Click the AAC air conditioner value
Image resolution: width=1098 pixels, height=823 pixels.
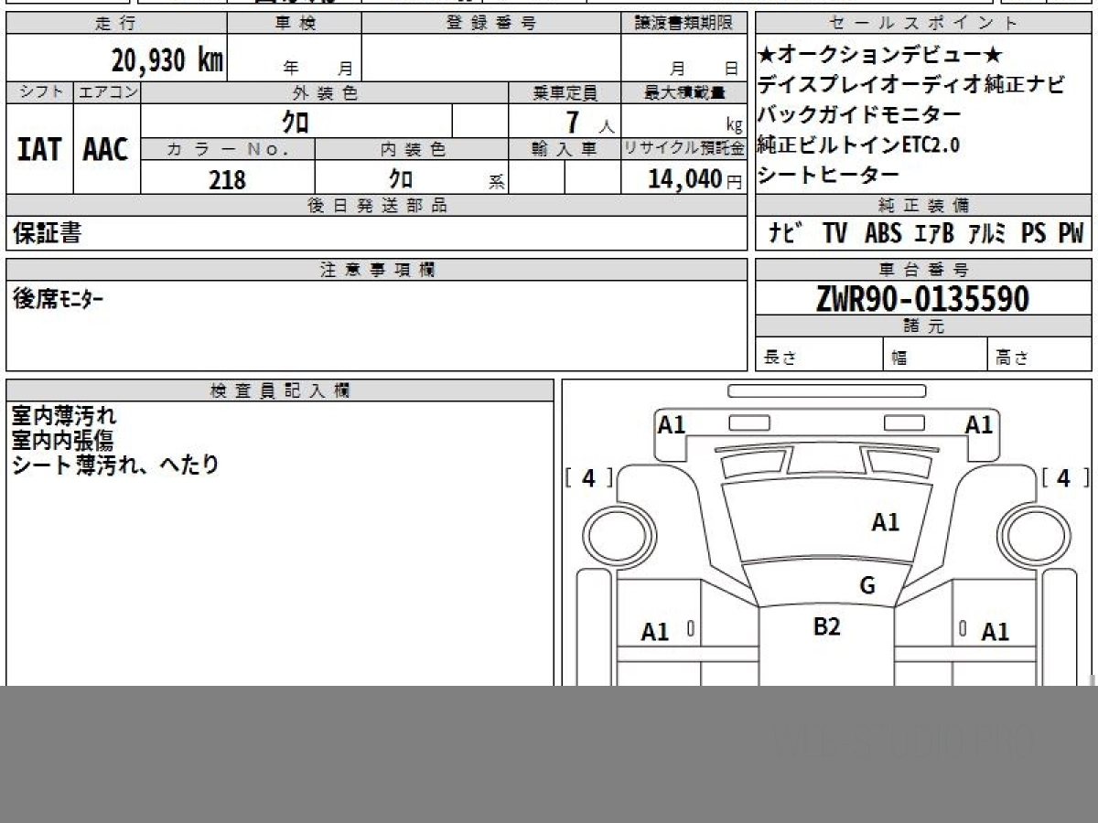tap(106, 149)
